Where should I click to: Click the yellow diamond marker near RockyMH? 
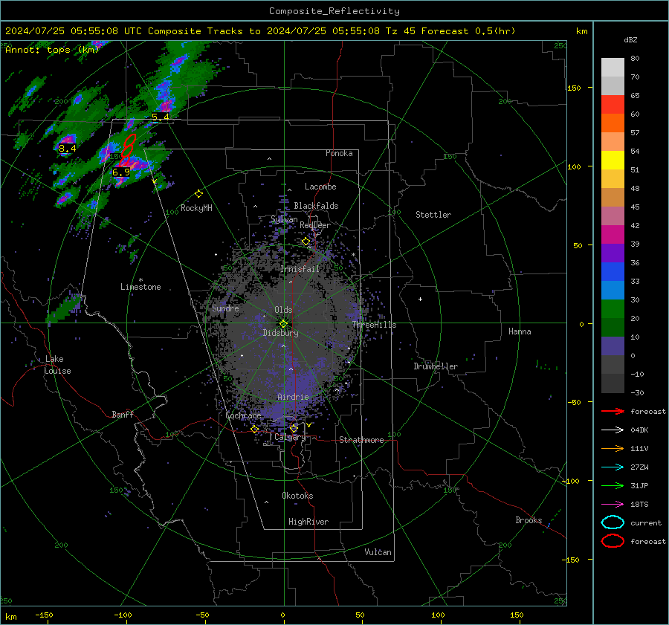tap(198, 194)
